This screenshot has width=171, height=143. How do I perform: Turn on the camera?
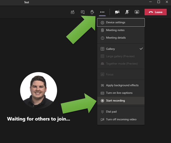(x=117, y=12)
